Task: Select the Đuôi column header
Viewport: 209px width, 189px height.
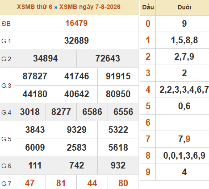Action: coord(184,7)
